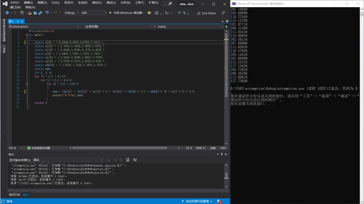Click the editor horizontal scrollbar thumb
This screenshot has height=204, width=364.
[119, 148]
